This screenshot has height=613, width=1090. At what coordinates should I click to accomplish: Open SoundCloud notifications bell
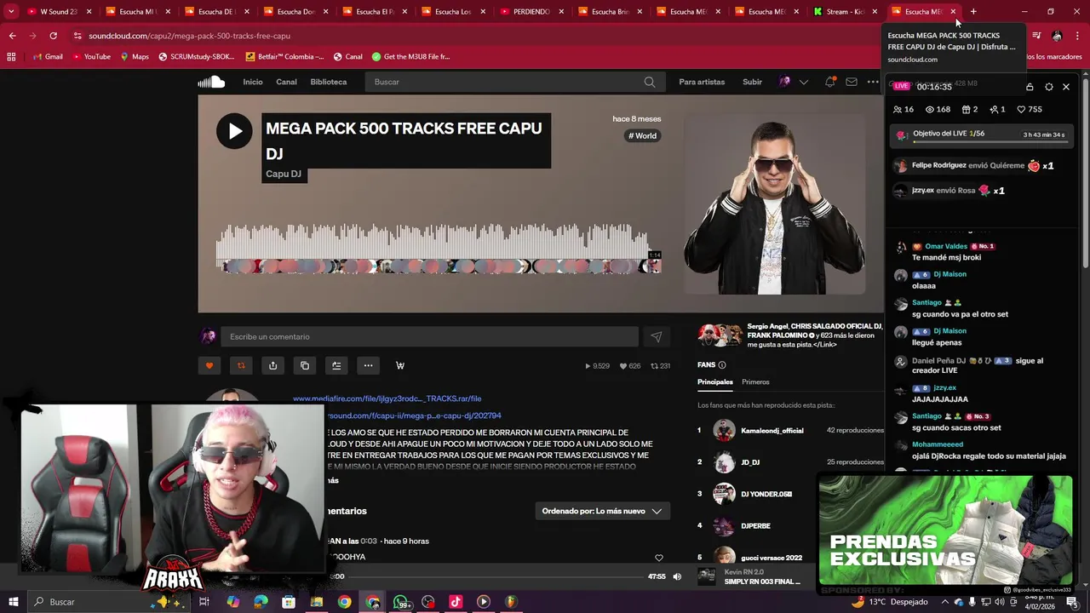pos(829,82)
